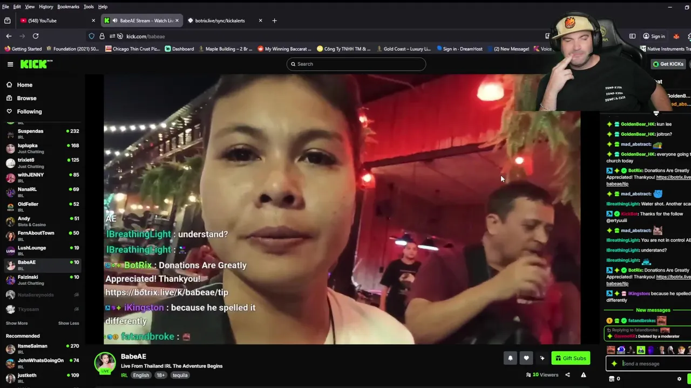Jump to New messages in chat
The width and height of the screenshot is (691, 388).
[x=653, y=310]
